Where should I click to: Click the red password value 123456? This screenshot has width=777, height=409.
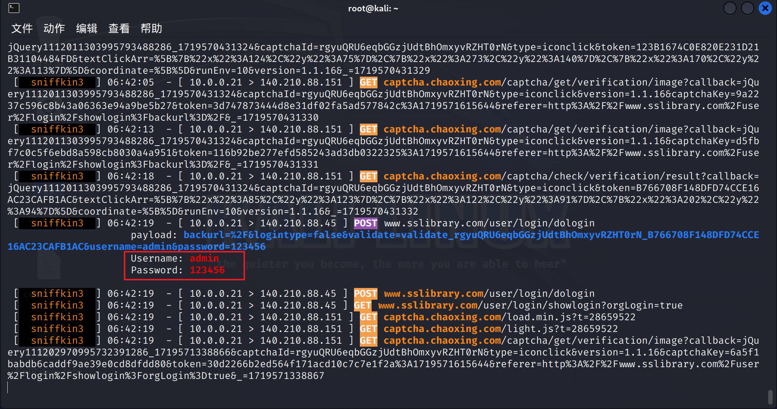coord(207,270)
